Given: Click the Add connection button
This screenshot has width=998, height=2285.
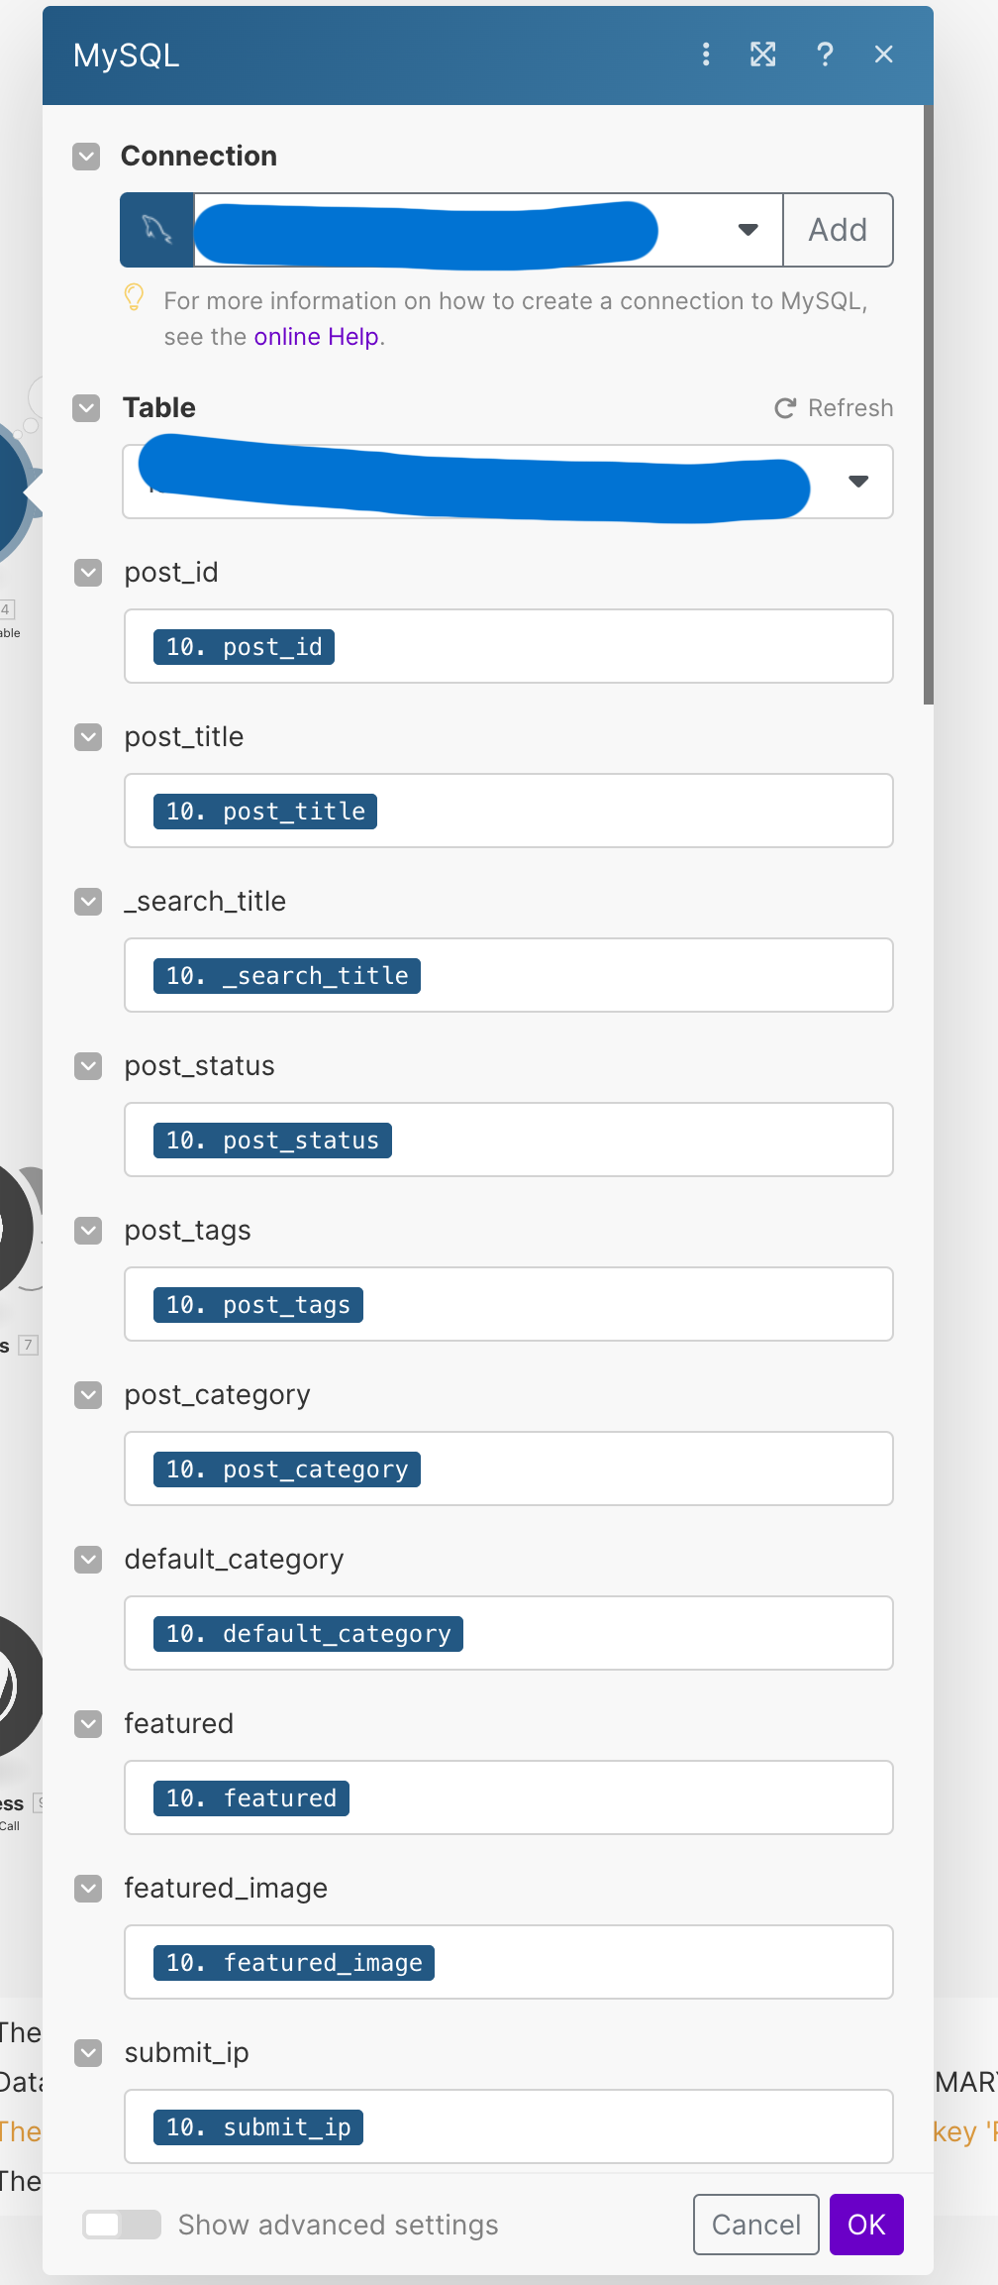Looking at the screenshot, I should pos(838,230).
